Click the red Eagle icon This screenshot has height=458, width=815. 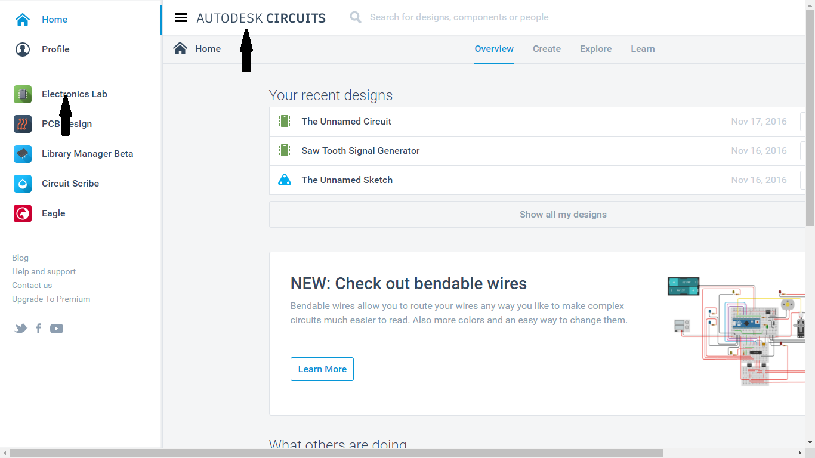coord(23,213)
